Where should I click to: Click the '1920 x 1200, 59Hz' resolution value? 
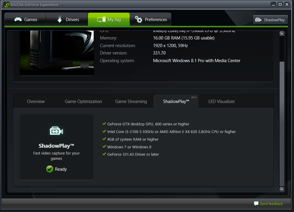coord(170,45)
